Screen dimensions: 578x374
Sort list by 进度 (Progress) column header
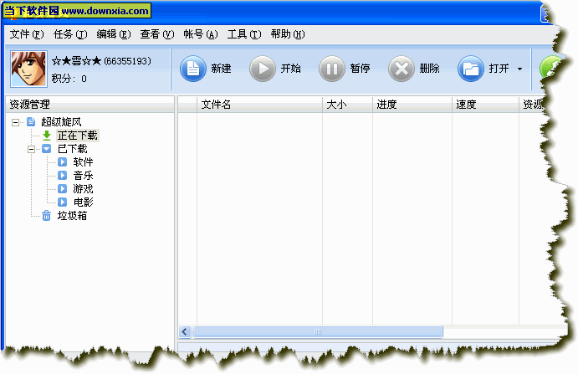[410, 105]
